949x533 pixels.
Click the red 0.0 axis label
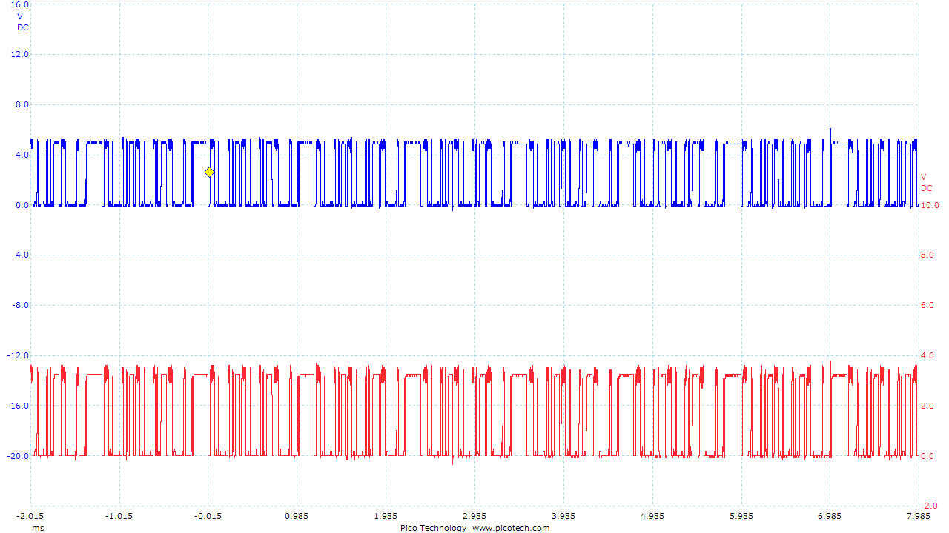tap(927, 456)
